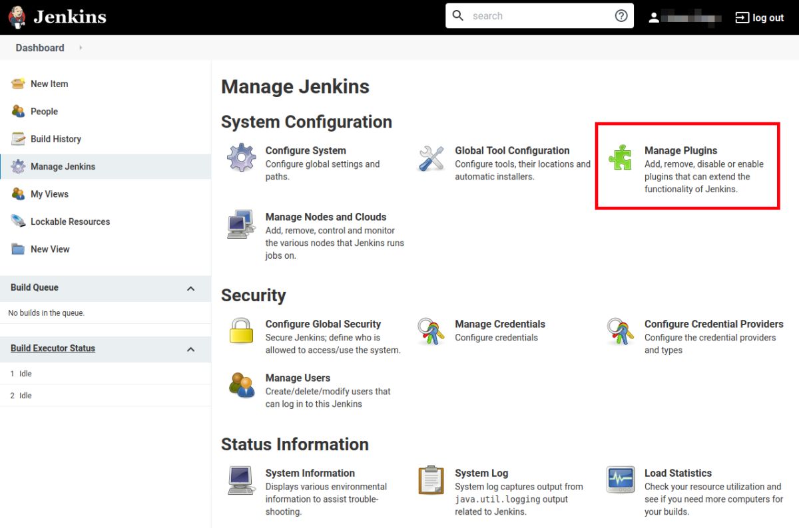Viewport: 799px width, 528px height.
Task: Click the user profile person icon
Action: (654, 18)
